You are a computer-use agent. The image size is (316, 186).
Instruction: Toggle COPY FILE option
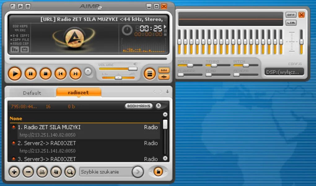(x=20, y=40)
